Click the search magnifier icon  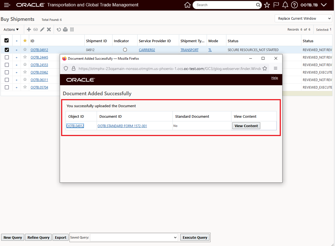(x=258, y=5)
